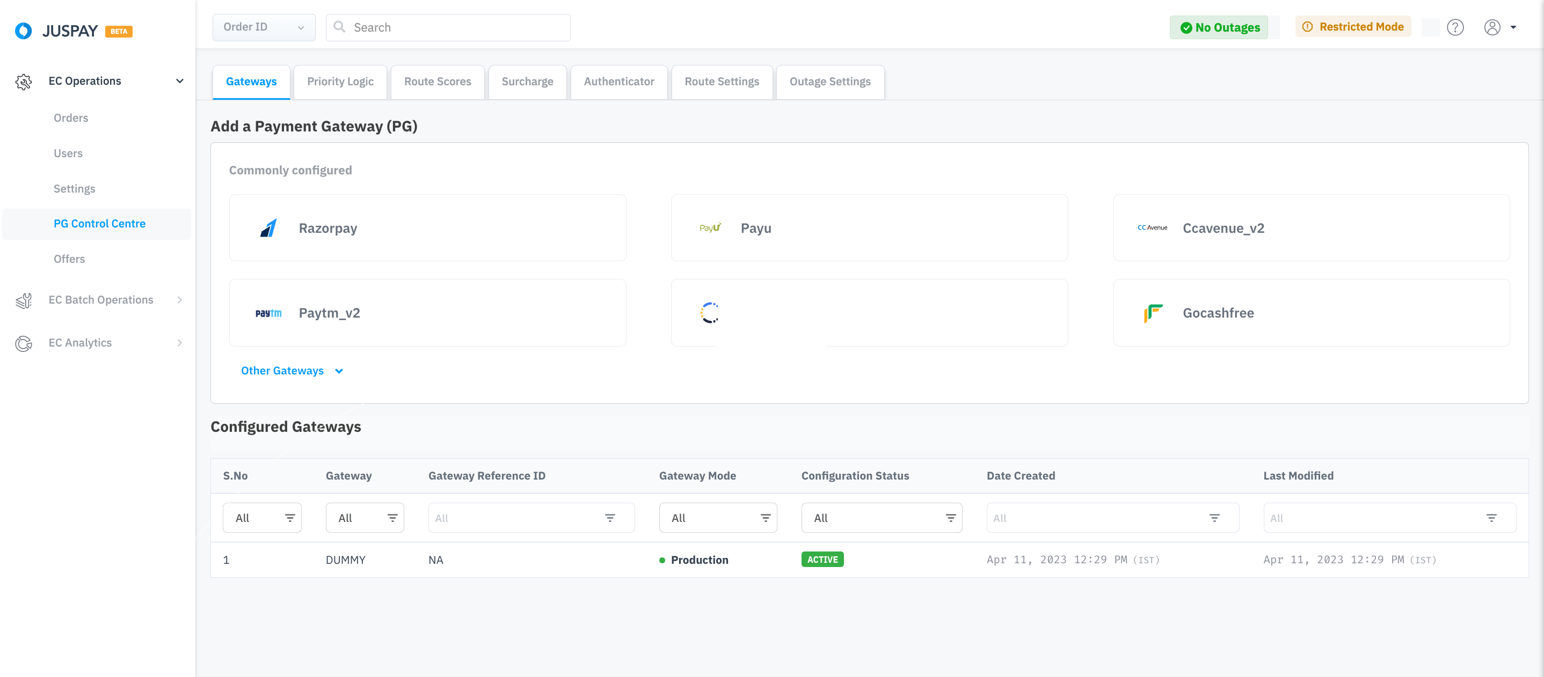Click the Razorpay gateway logo
Screen dimensions: 1544x677
[x=268, y=229]
